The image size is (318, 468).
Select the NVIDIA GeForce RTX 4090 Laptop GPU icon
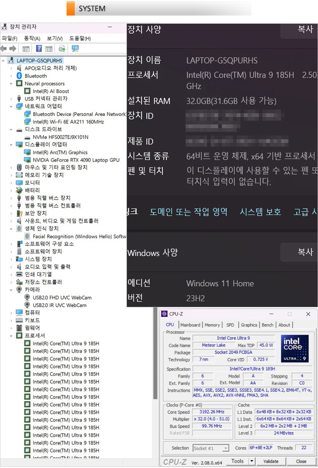27,160
